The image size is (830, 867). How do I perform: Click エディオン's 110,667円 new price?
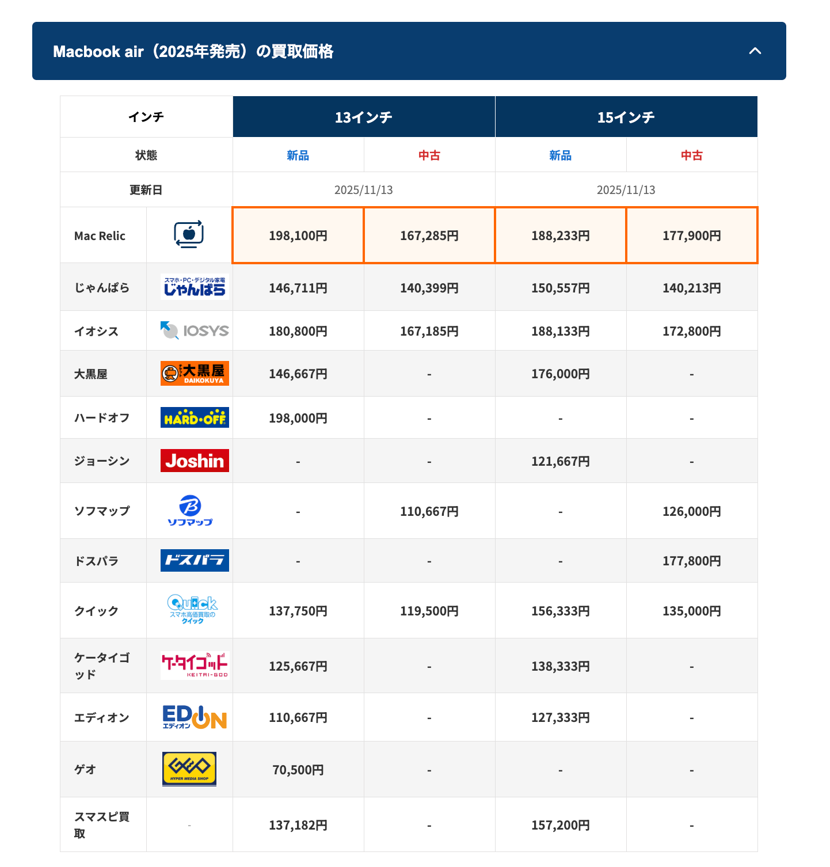pyautogui.click(x=298, y=717)
